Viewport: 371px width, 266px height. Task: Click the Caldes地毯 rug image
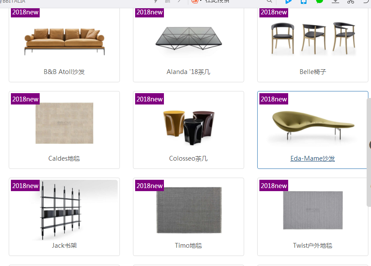tap(65, 123)
